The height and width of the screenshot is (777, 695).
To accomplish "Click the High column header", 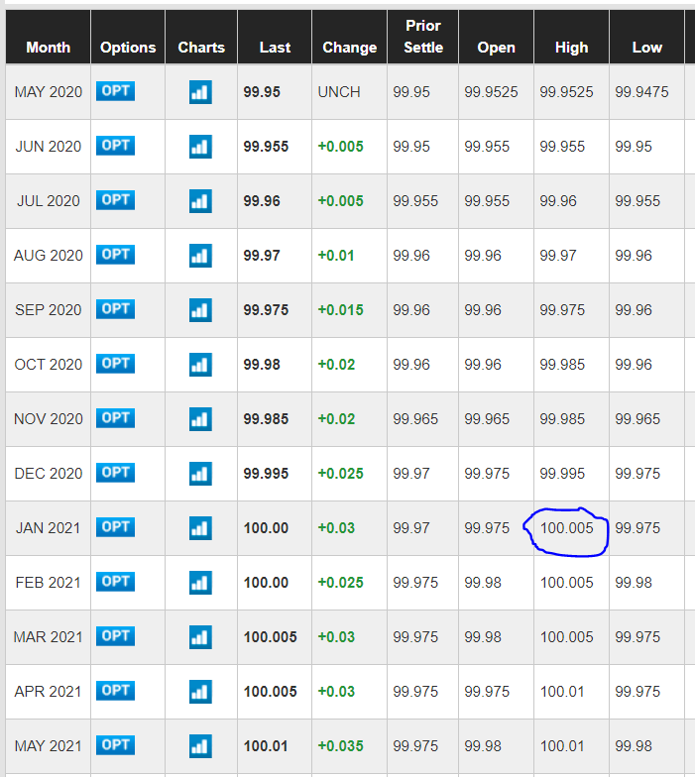I will pos(571,38).
